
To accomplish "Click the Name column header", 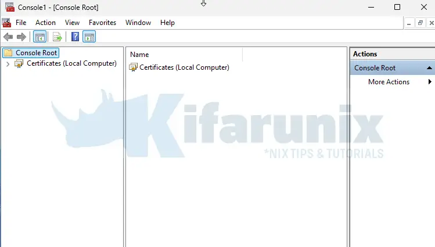I will 185,55.
